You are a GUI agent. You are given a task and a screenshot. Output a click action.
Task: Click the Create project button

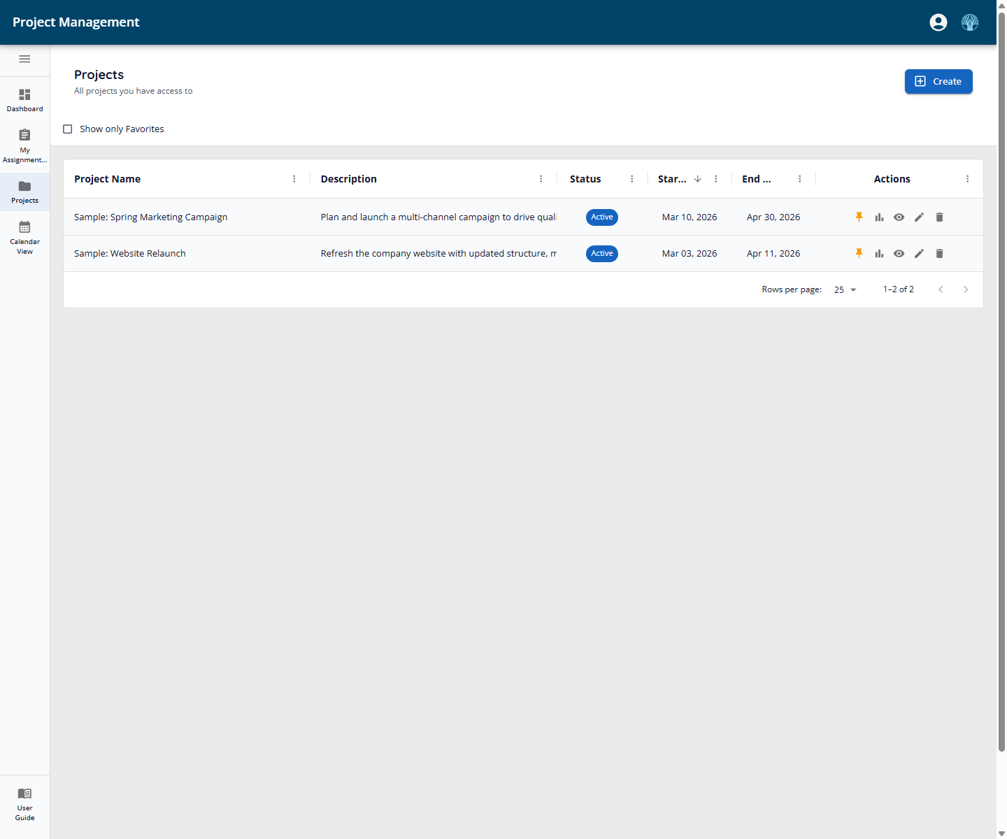tap(938, 81)
